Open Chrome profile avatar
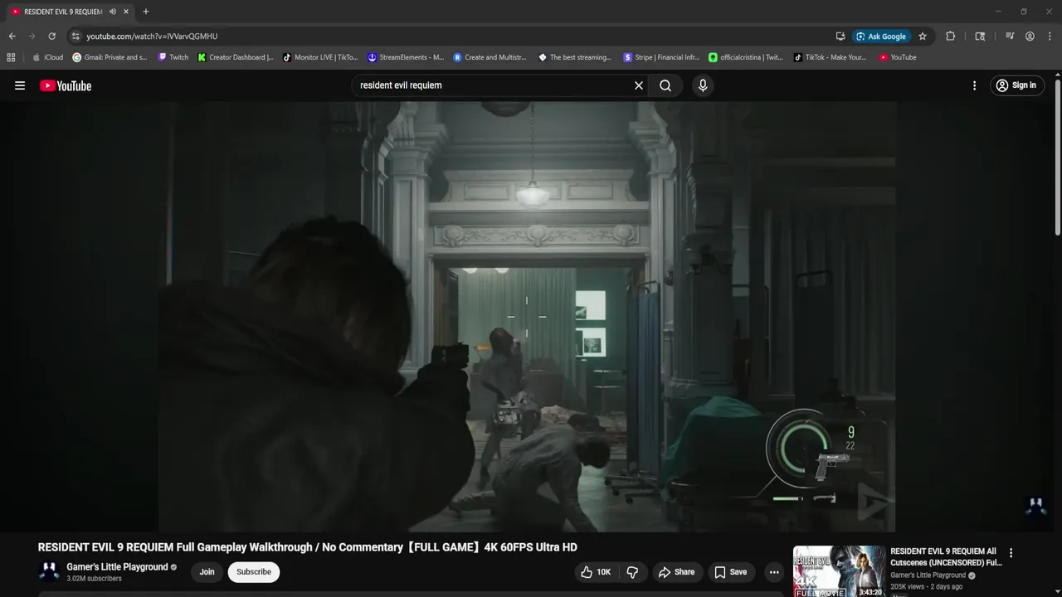This screenshot has height=597, width=1062. 1030,36
